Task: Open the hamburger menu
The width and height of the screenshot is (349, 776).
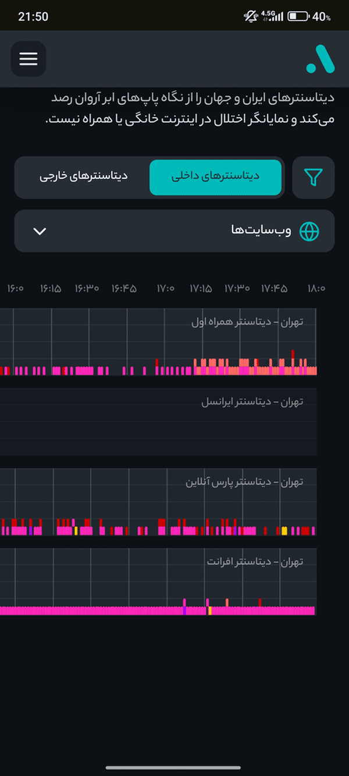Action: (28, 59)
